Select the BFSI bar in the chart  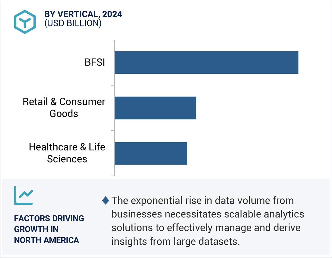point(206,62)
